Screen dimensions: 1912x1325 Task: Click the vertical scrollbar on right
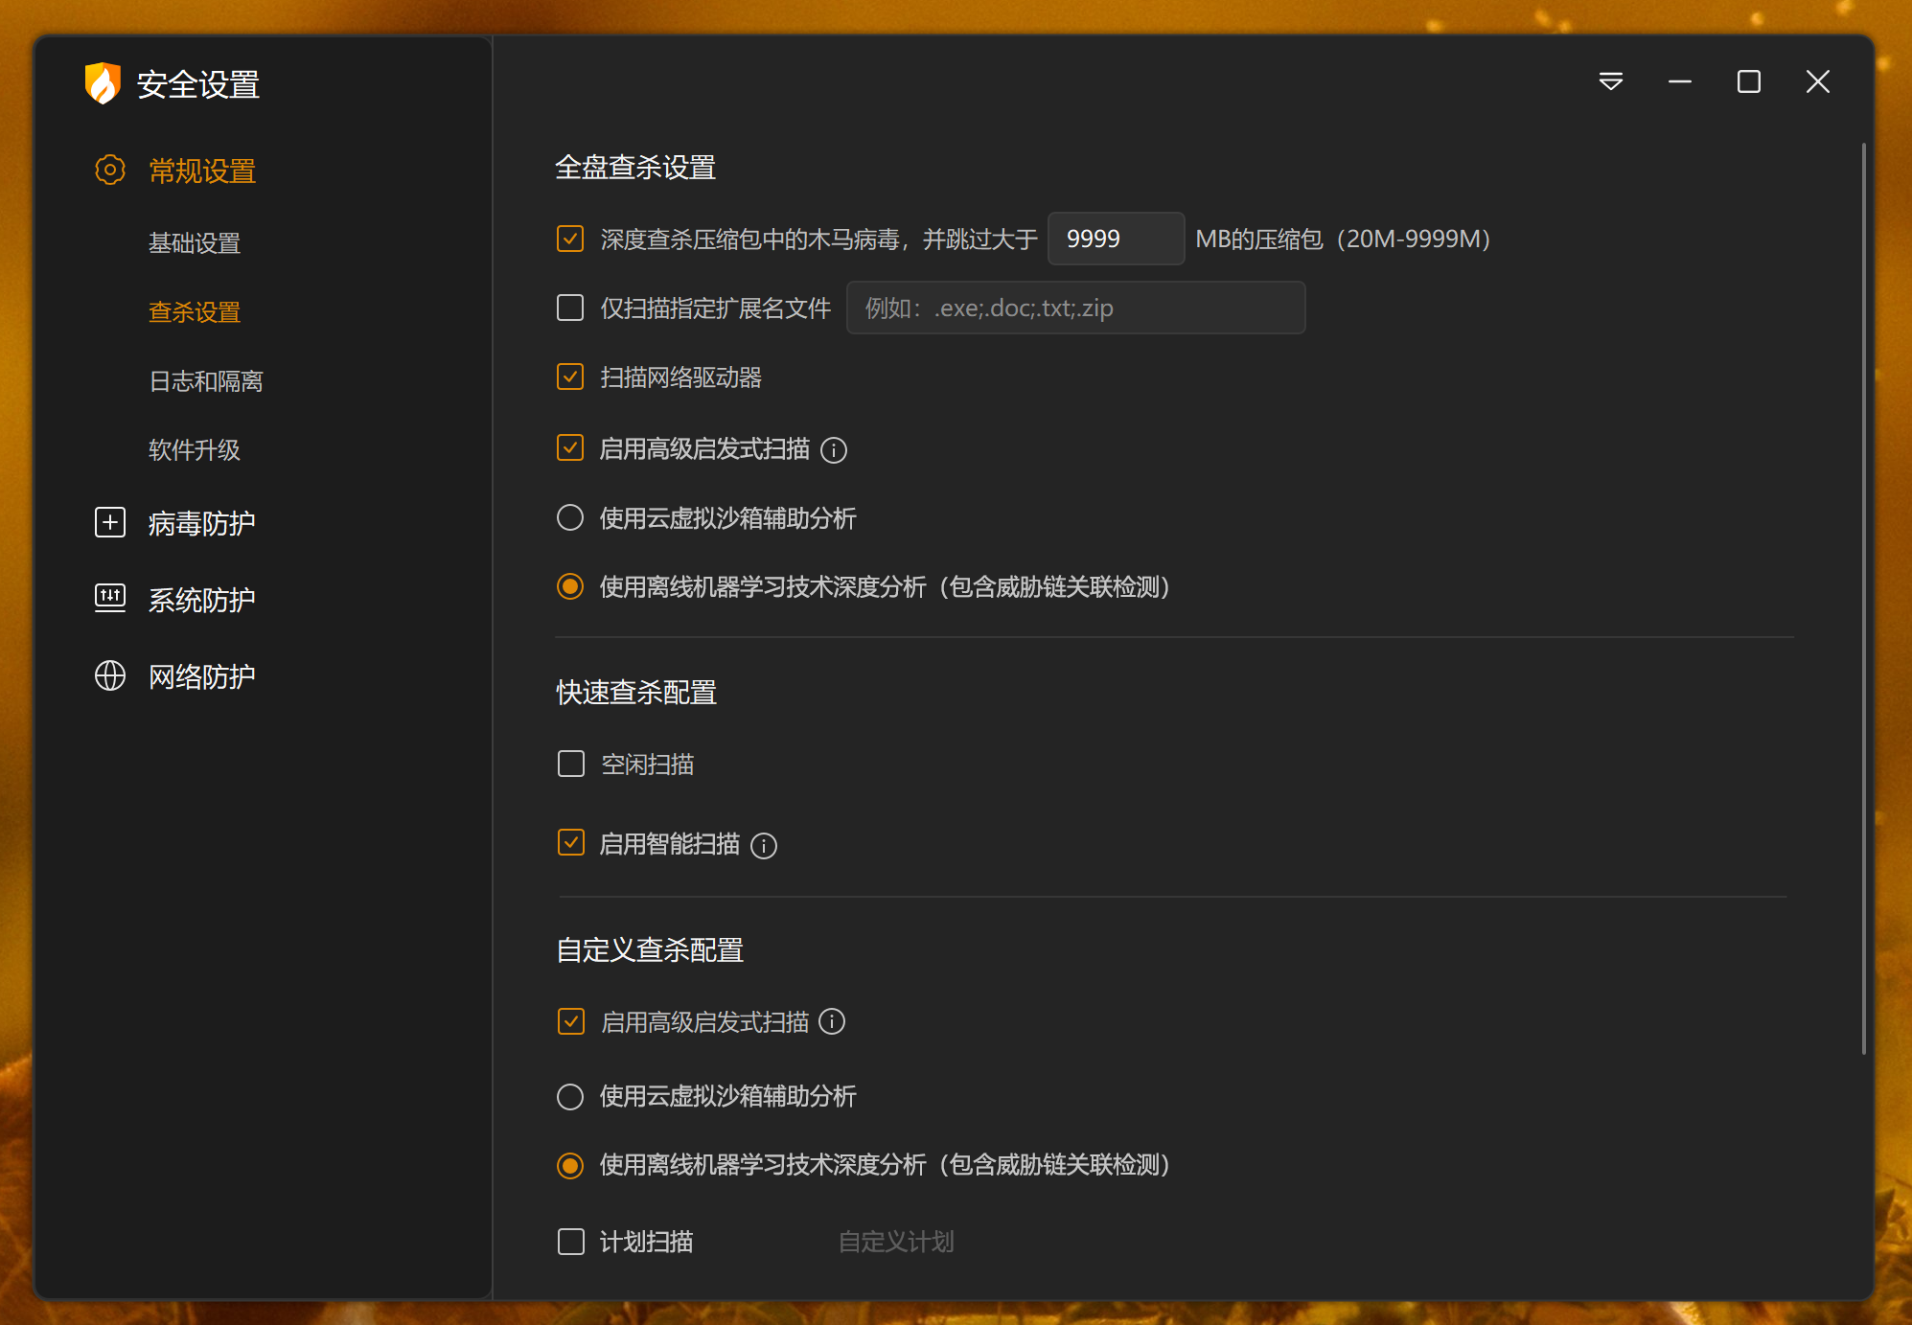[1863, 599]
